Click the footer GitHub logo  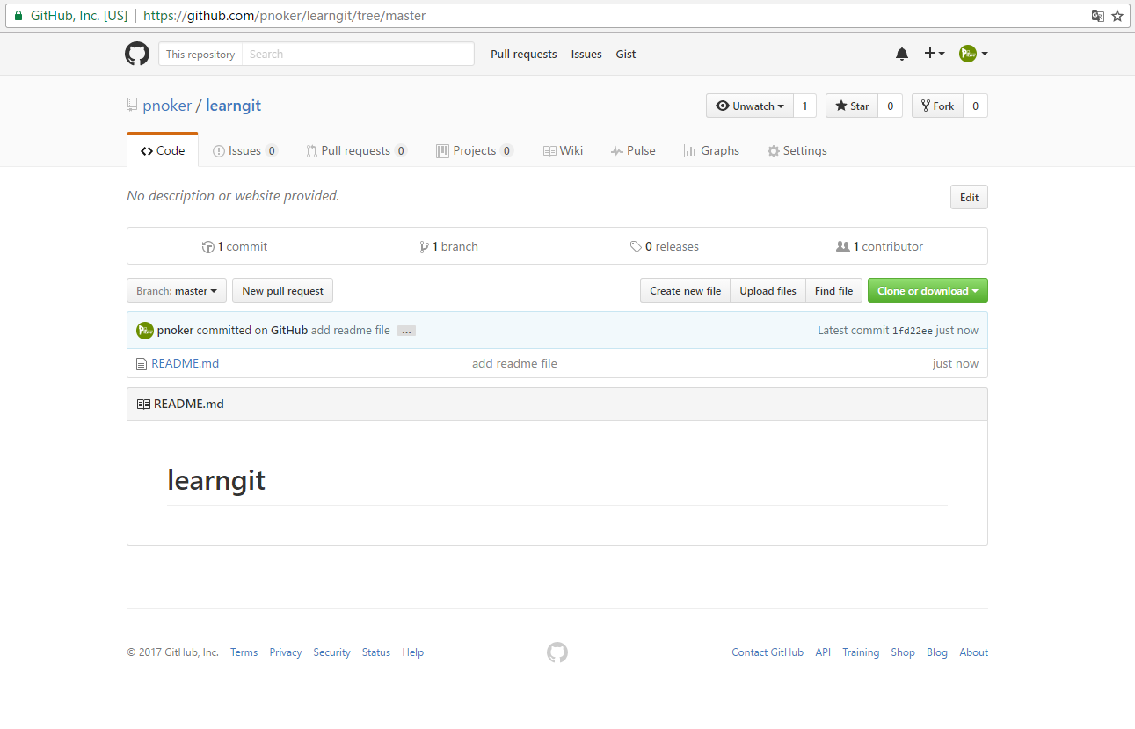557,652
